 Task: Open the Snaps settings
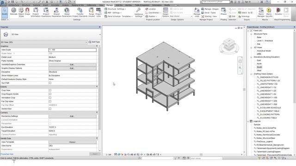point(27,12)
